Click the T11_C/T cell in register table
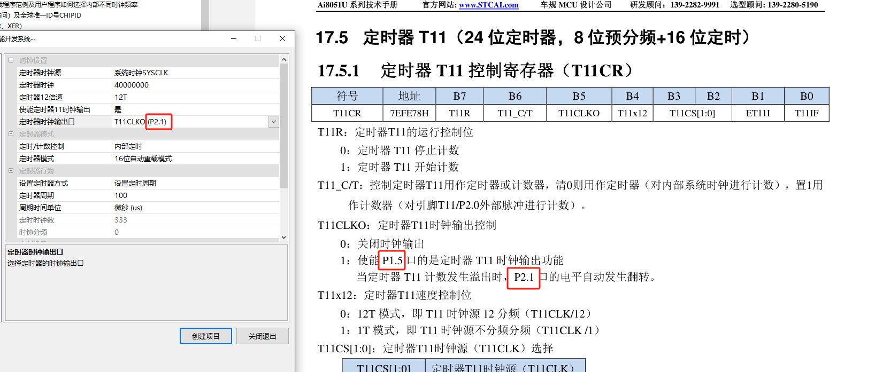 tap(515, 113)
